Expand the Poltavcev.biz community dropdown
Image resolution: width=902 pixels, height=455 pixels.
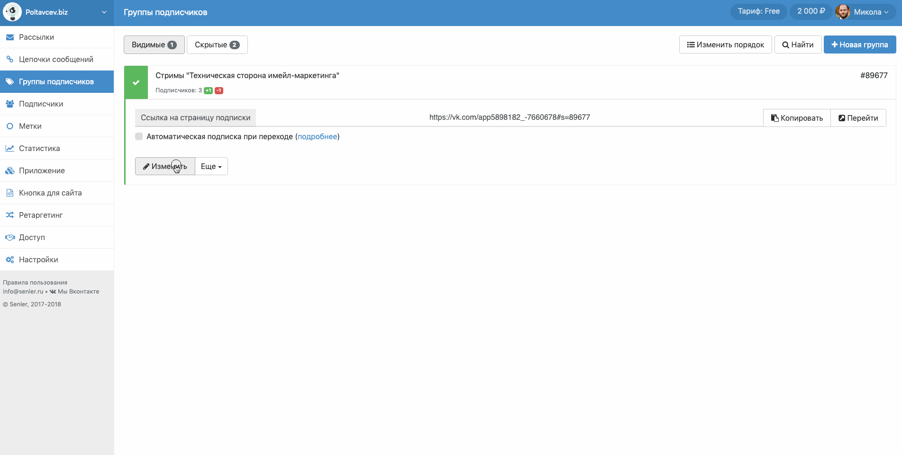(104, 12)
